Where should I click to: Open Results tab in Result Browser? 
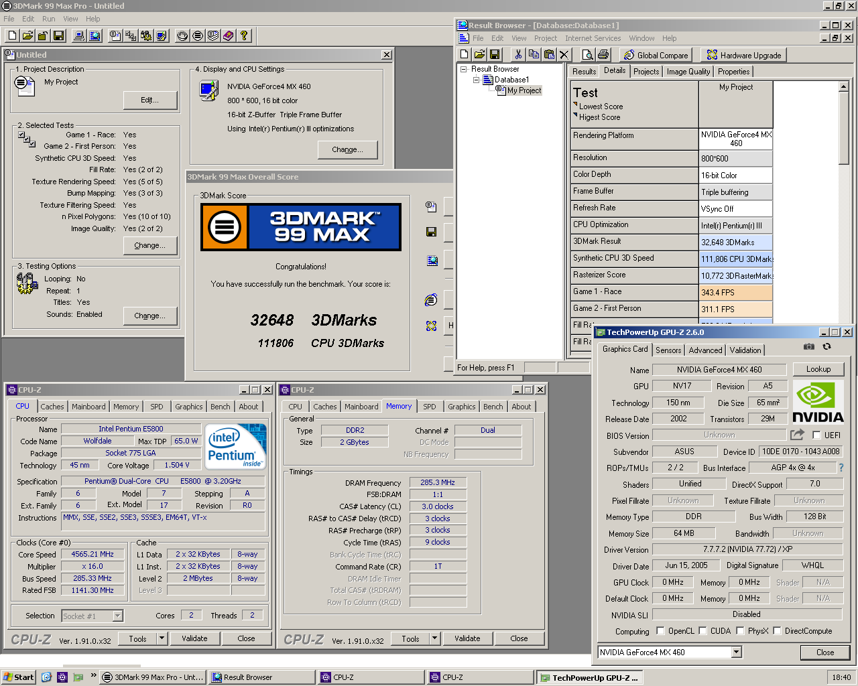584,72
